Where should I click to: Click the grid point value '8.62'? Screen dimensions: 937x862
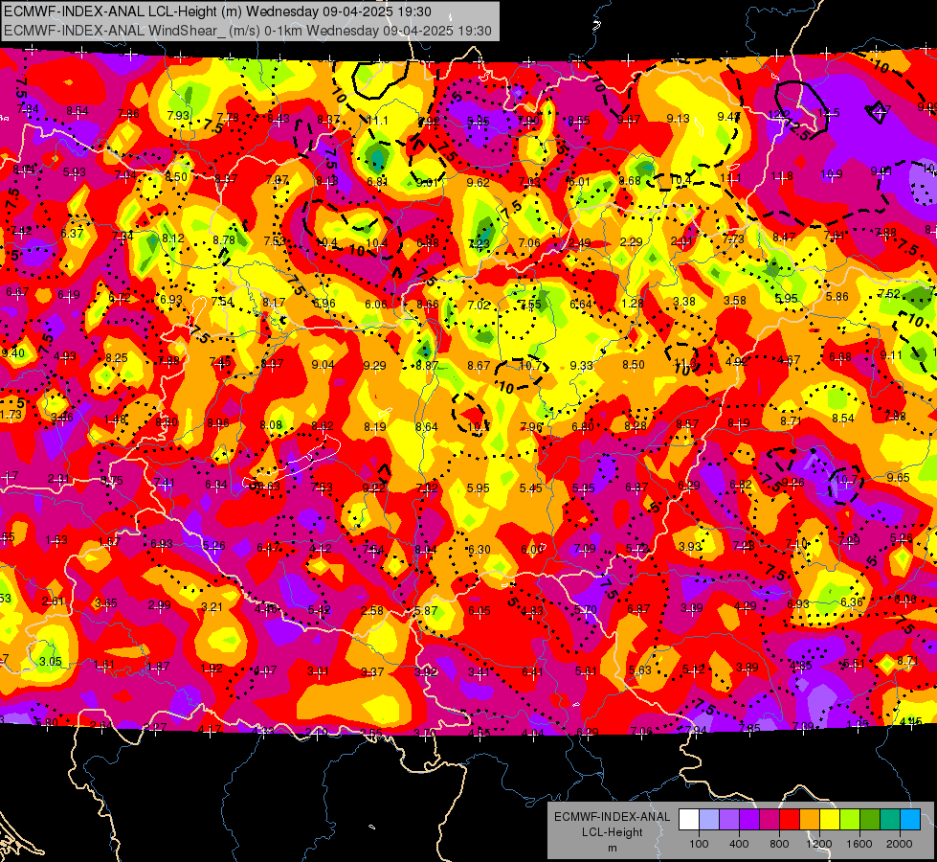point(323,426)
